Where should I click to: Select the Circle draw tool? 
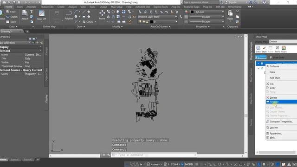76,17
